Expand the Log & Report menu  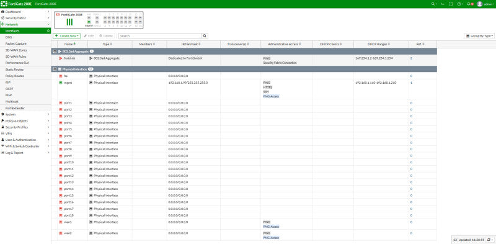25,153
